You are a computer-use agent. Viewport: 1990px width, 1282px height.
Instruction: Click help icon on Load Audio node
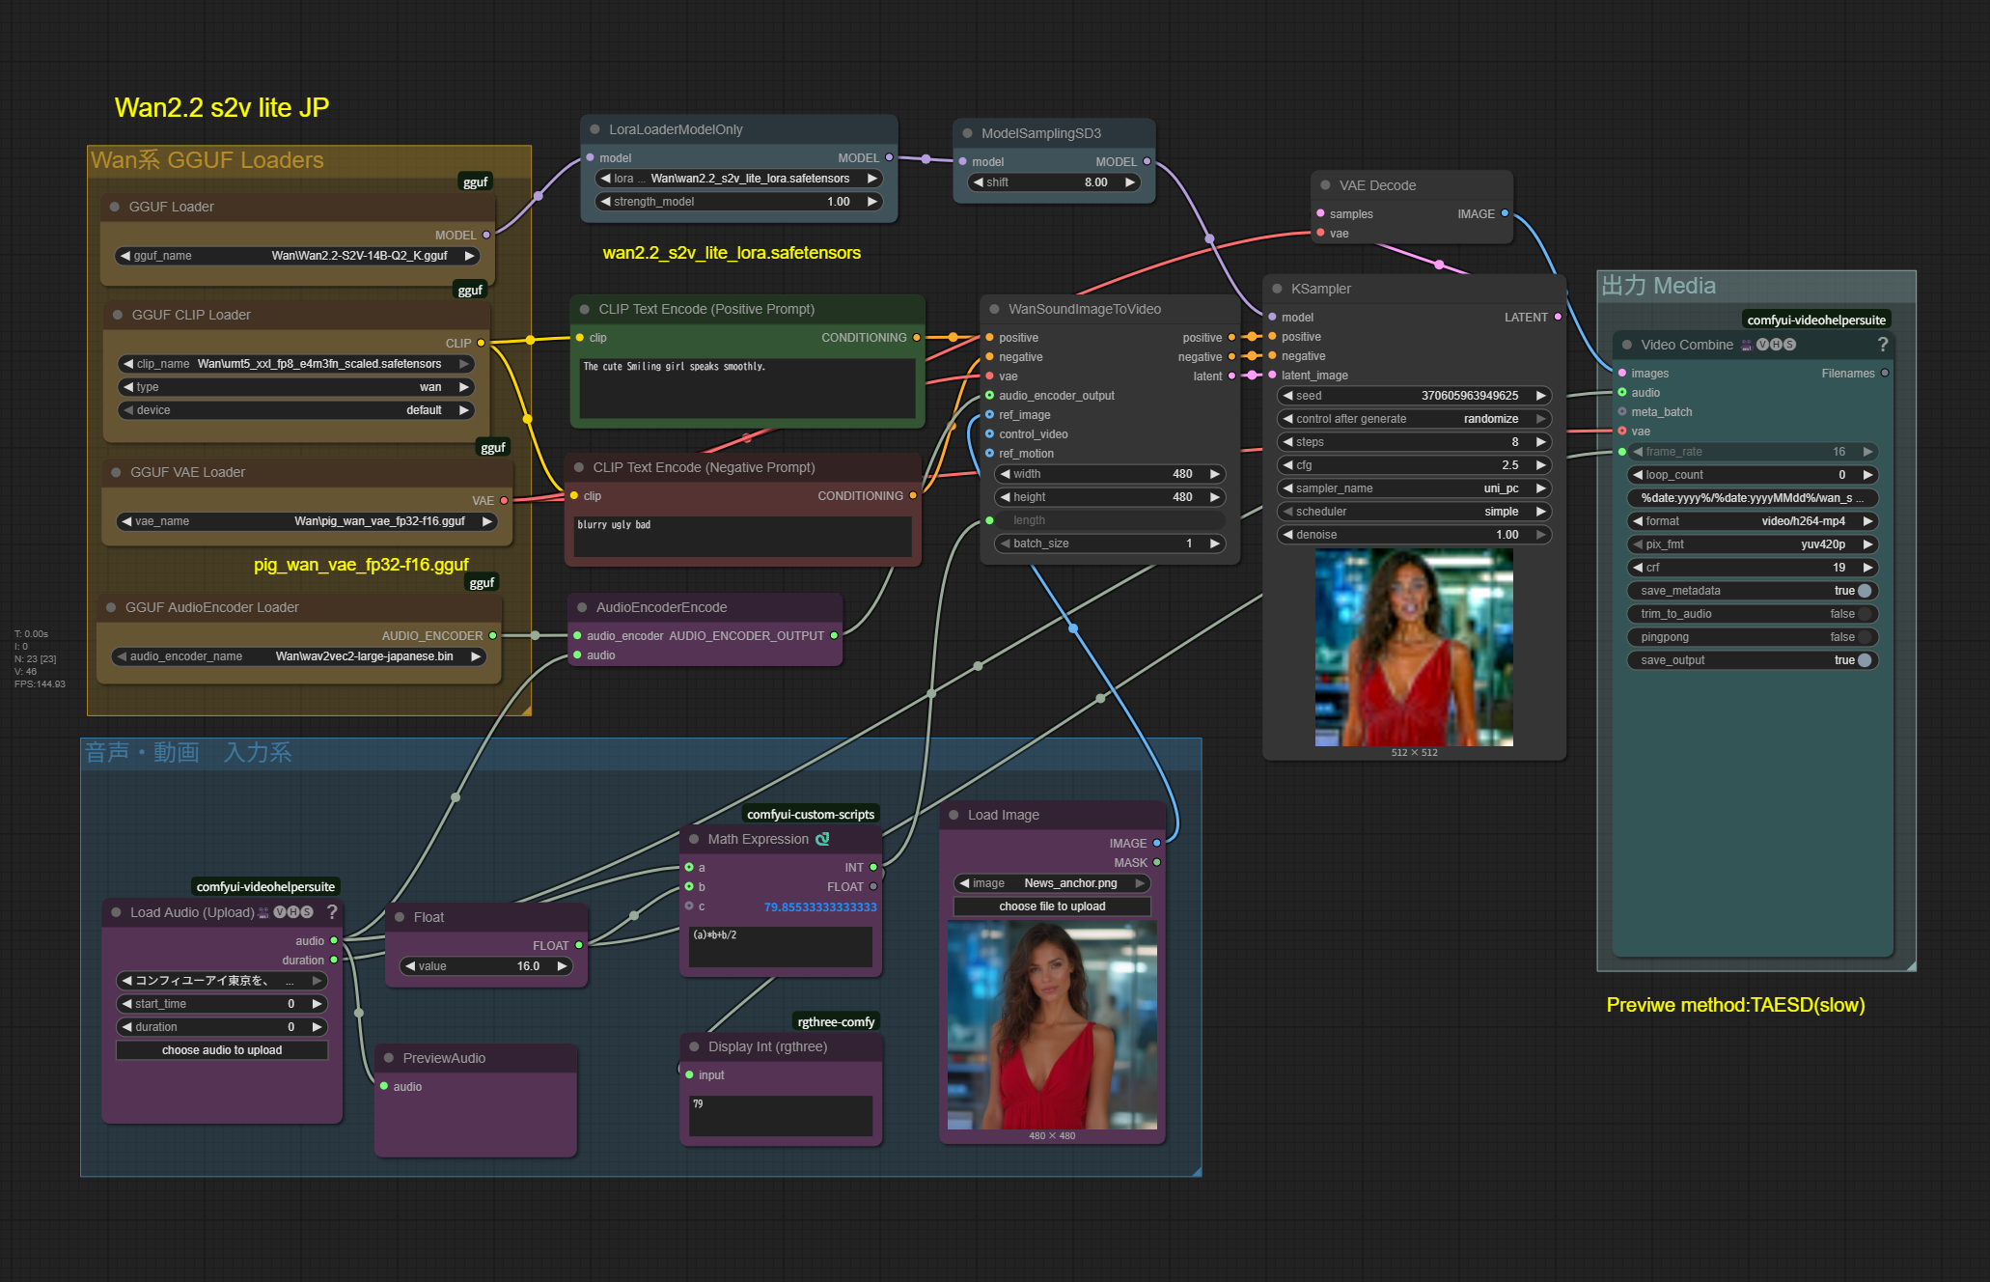pyautogui.click(x=332, y=912)
